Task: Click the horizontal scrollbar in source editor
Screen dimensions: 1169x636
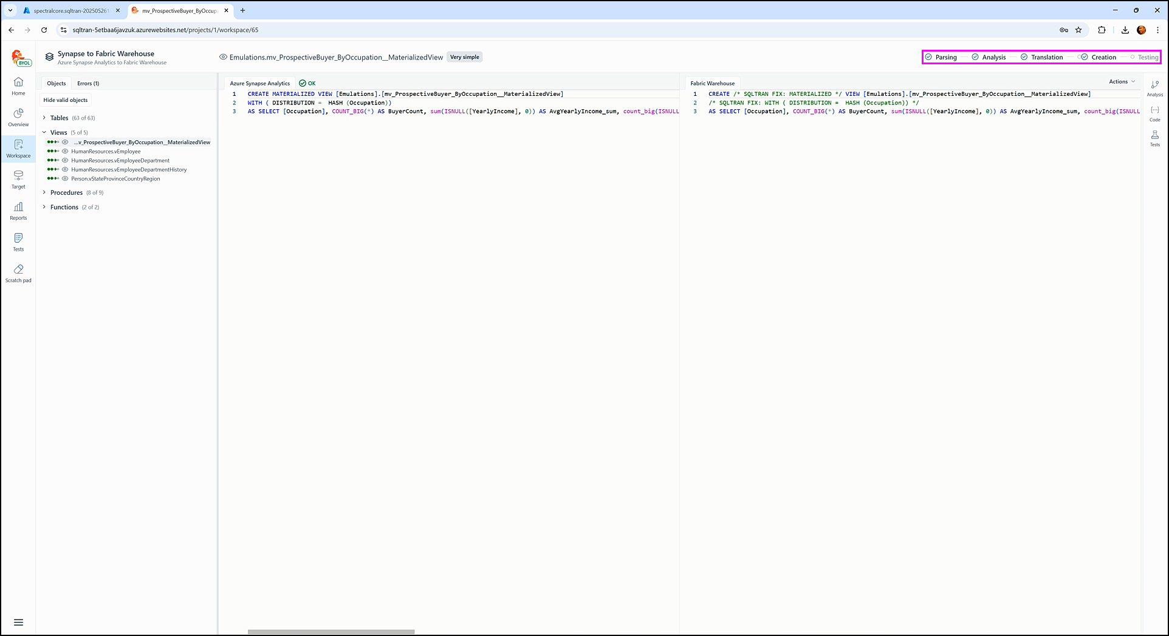Action: [x=331, y=632]
